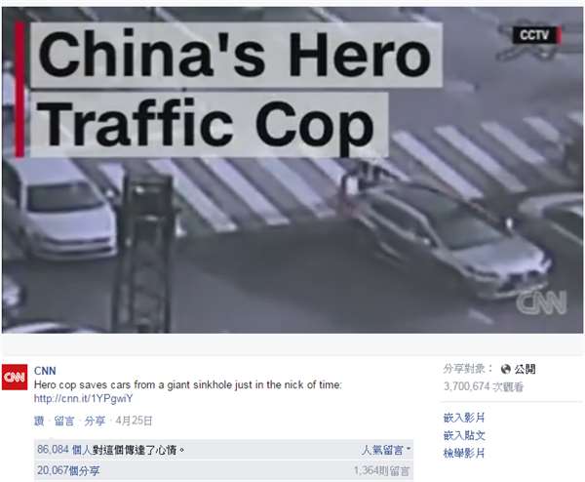
Task: Click 分享 to share the post
Action: (95, 421)
